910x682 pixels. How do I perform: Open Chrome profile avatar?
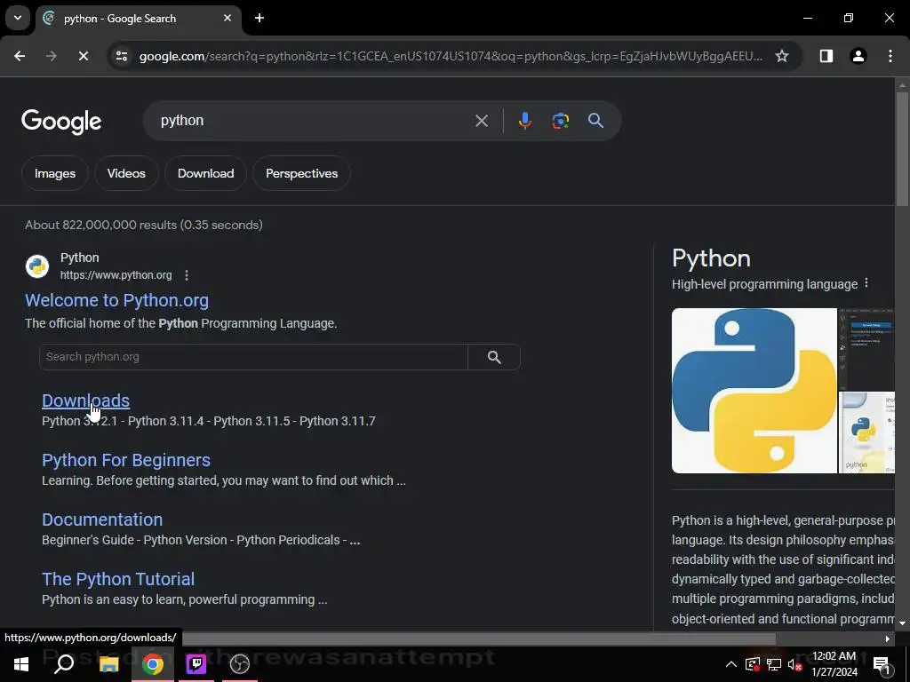[858, 56]
